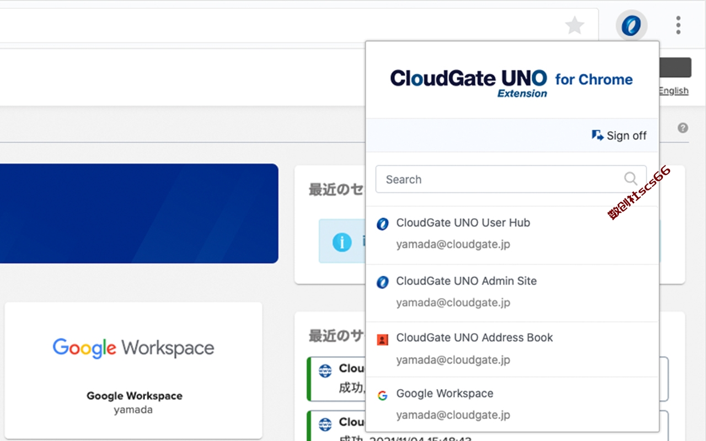Focus the Search field in the extension popup
This screenshot has height=441, width=706.
[511, 179]
